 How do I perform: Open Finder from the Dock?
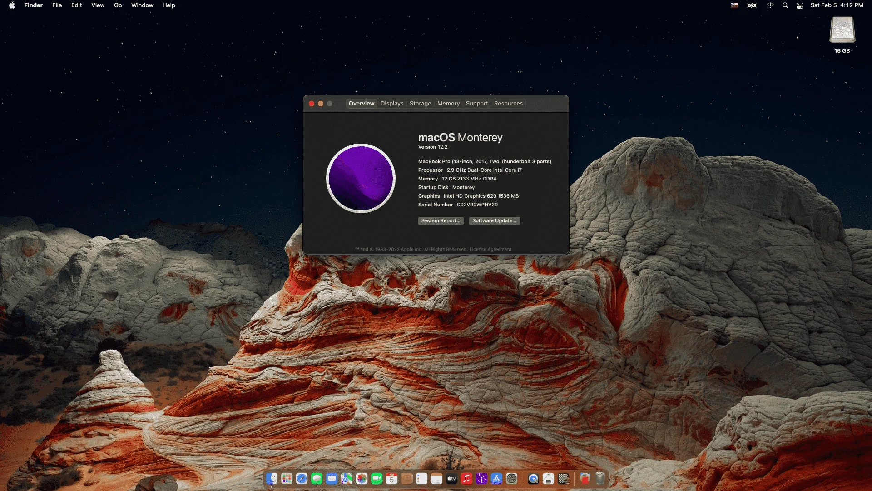[272, 478]
